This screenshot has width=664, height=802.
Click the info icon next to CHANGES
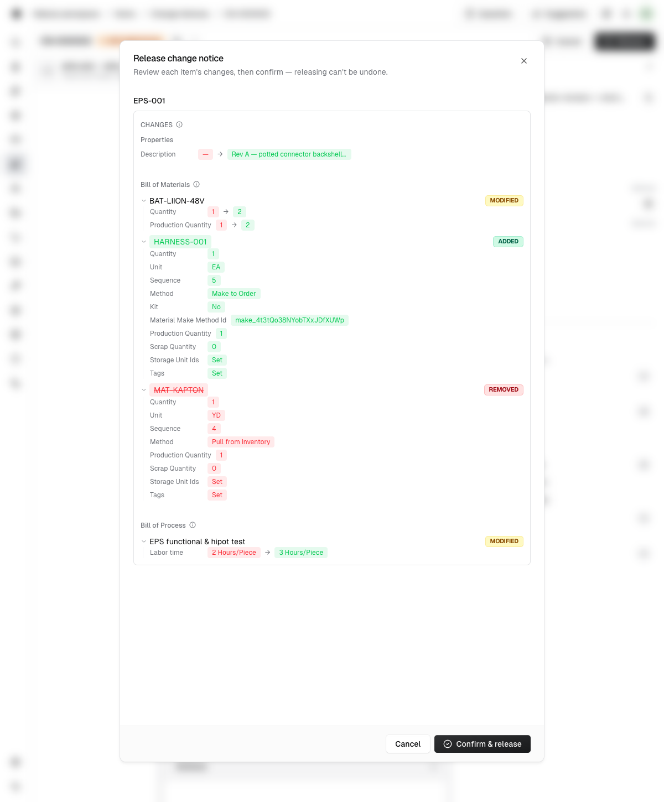[x=179, y=125]
